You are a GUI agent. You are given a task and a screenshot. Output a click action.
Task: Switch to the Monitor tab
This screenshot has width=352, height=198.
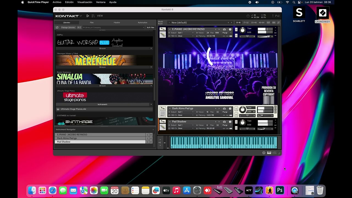117,23
